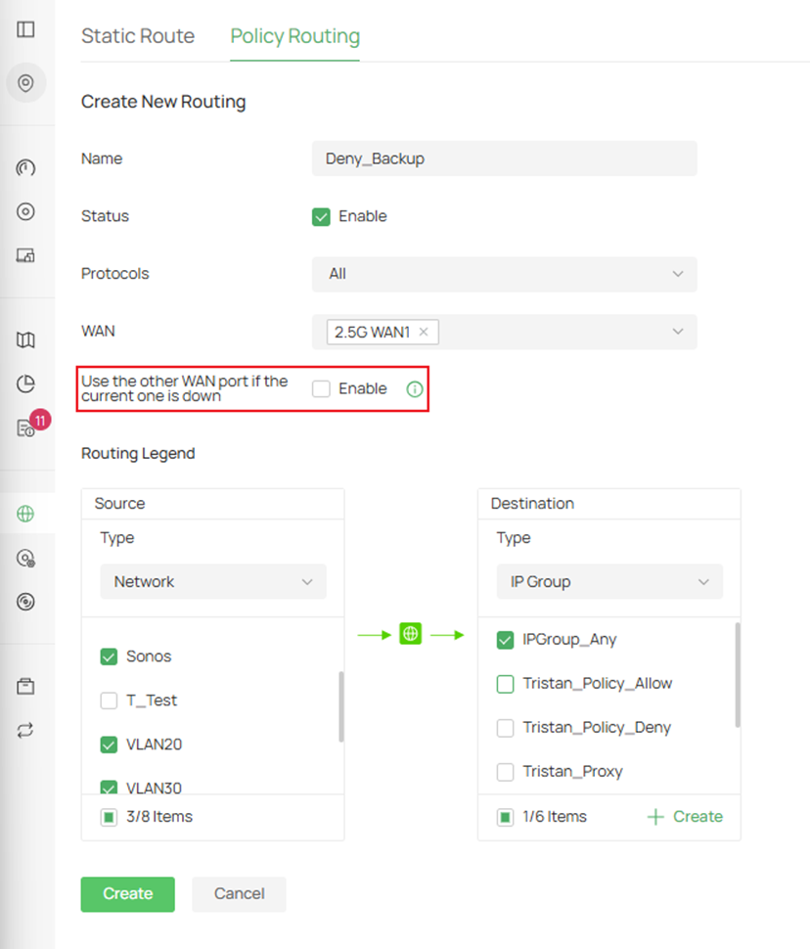This screenshot has height=949, width=810.
Task: Check Tristan_Policy_Deny destination group
Action: 505,728
